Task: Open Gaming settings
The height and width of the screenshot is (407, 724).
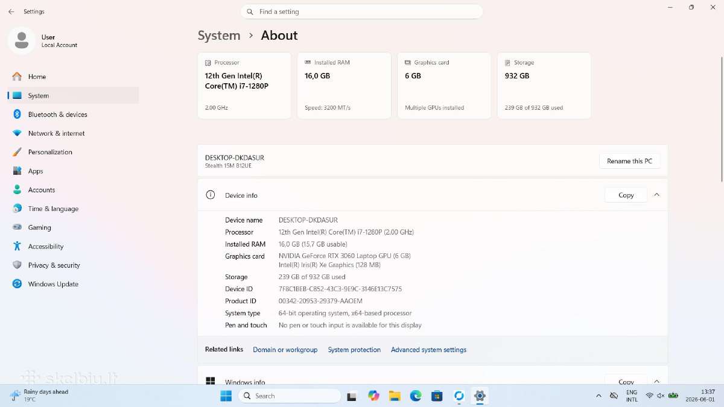Action: (39, 227)
